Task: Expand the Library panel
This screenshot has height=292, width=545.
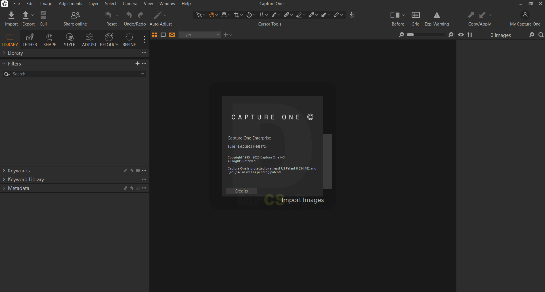Action: coord(4,53)
